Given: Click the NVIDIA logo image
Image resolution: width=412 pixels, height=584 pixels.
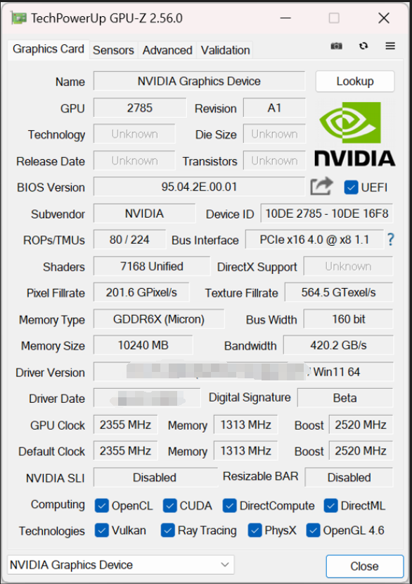Looking at the screenshot, I should point(355,134).
